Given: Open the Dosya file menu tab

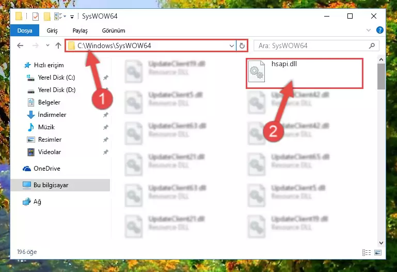Looking at the screenshot, I should 25,31.
